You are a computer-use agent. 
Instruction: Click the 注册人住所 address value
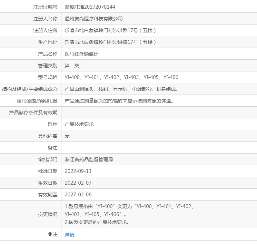point(110,30)
